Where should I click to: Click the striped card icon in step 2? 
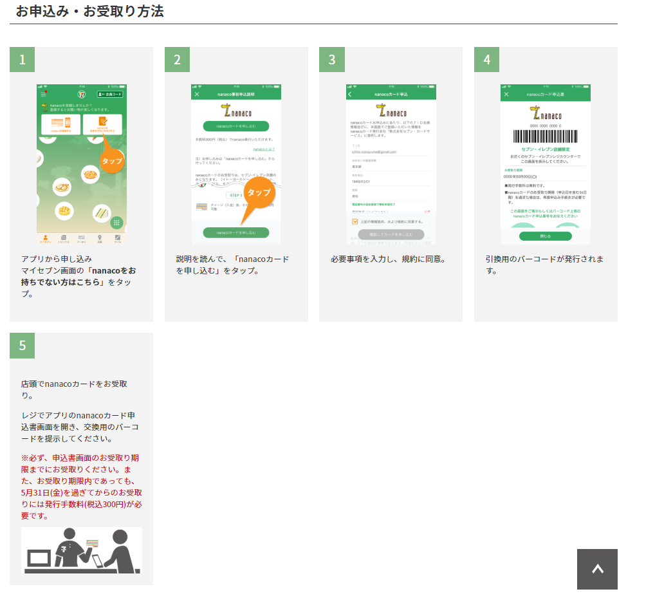pyautogui.click(x=201, y=207)
